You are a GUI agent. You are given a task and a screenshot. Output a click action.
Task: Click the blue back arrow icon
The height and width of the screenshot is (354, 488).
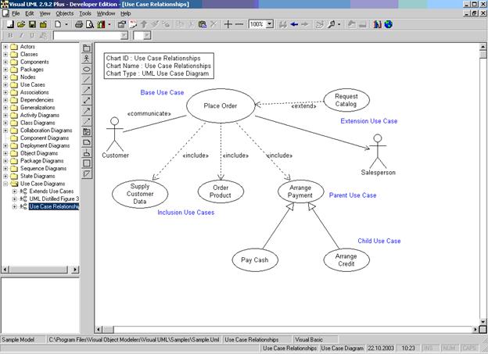click(x=293, y=24)
